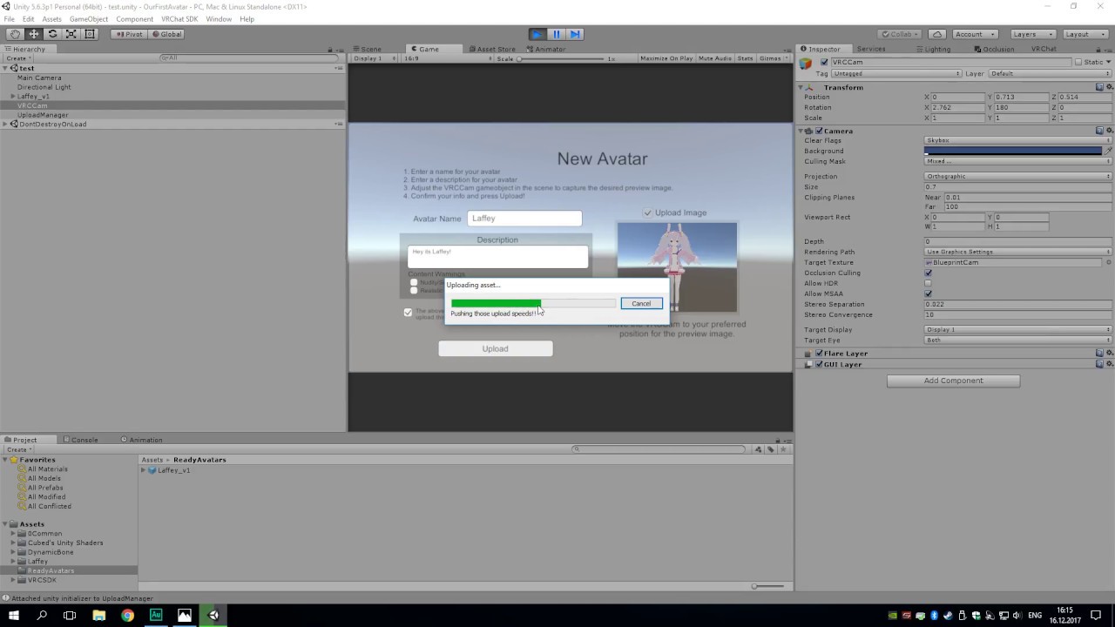Screen dimensions: 1115x627
Task: Toggle the Occlusion Culling checkbox
Action: pyautogui.click(x=928, y=273)
